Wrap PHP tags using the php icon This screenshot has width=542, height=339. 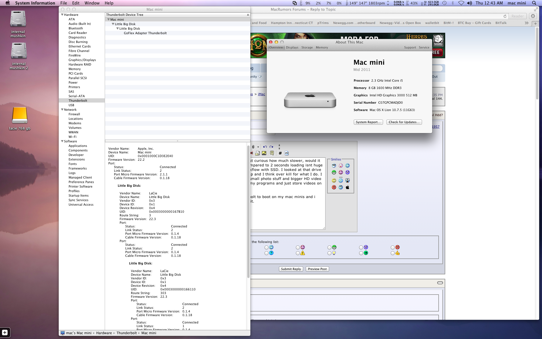click(x=287, y=153)
